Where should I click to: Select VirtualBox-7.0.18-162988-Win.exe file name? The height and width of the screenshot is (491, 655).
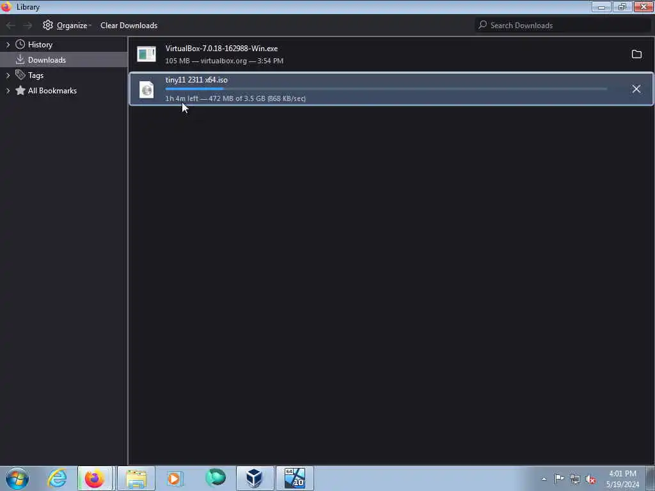pyautogui.click(x=221, y=49)
